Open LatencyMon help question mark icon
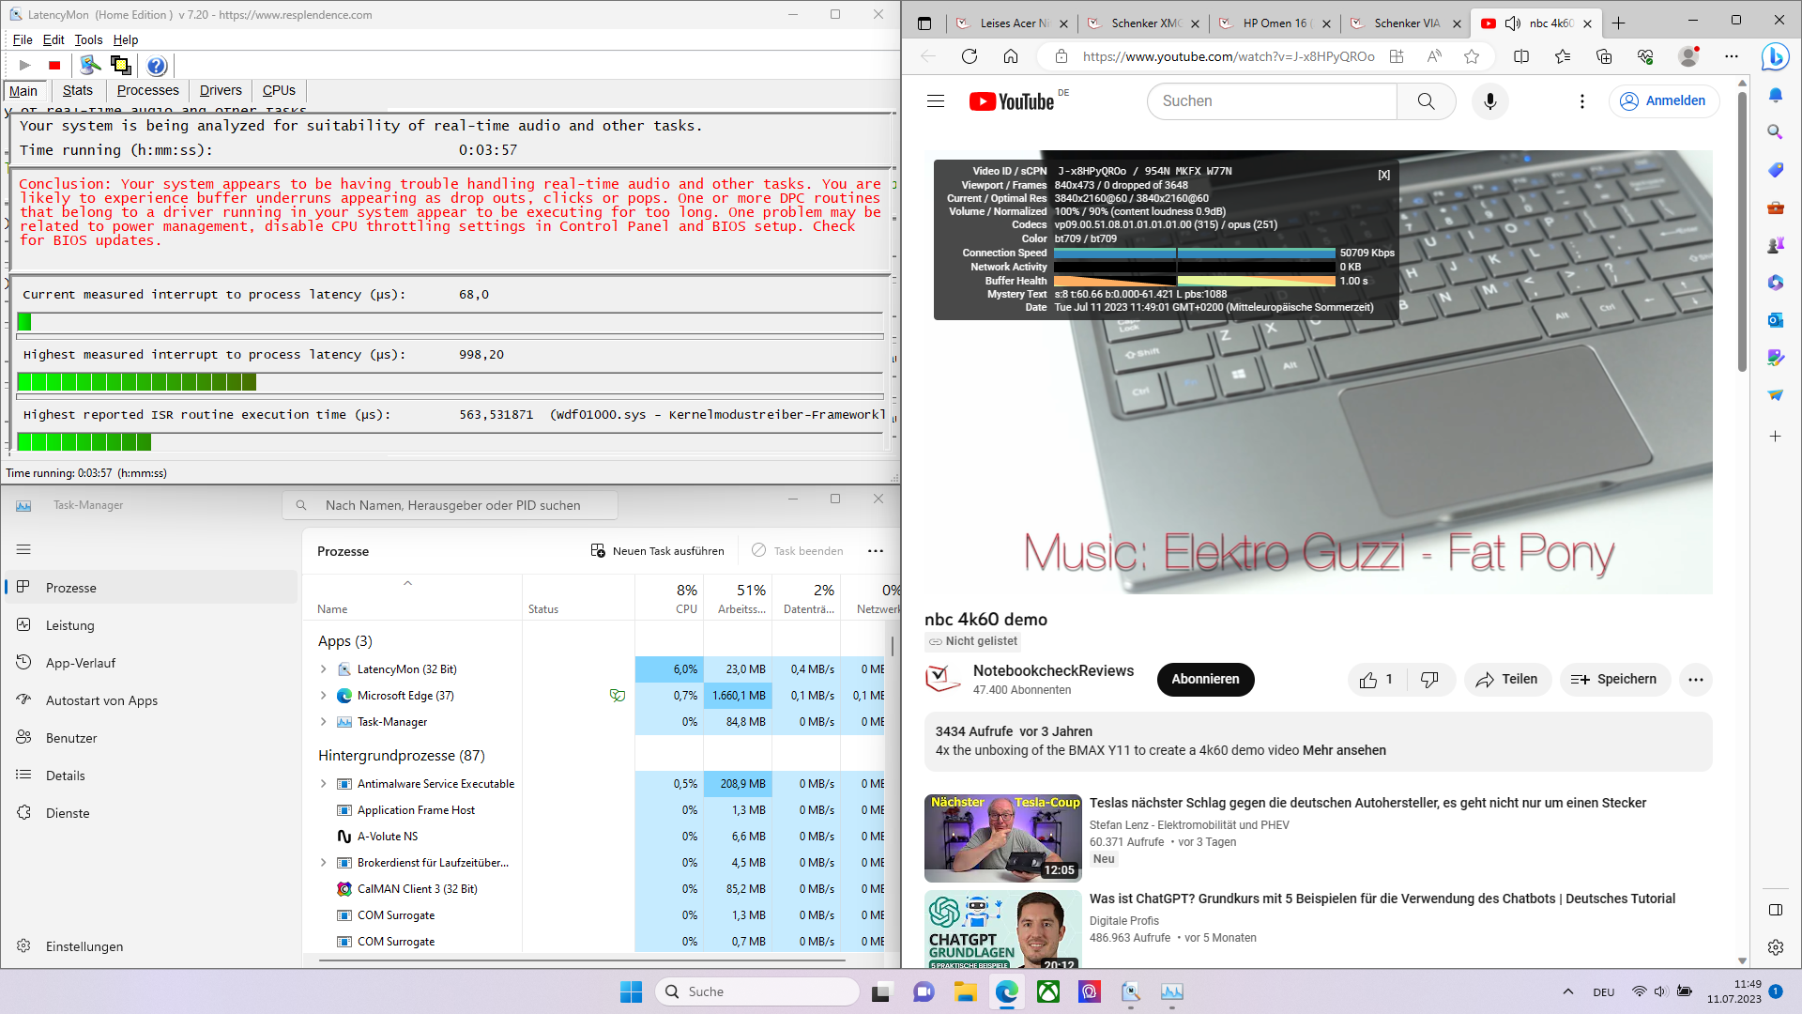The image size is (1802, 1014). coord(157,66)
